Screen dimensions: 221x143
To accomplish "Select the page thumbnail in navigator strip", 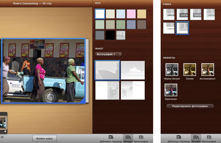I will point(3,122).
